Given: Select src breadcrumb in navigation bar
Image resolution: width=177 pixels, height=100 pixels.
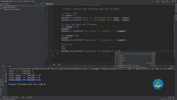Looking at the screenshot, I should pos(16,1).
